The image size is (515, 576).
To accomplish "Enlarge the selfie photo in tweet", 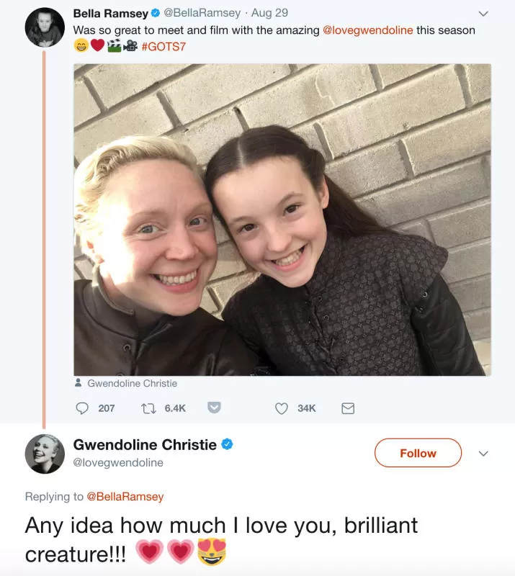I will pyautogui.click(x=282, y=220).
